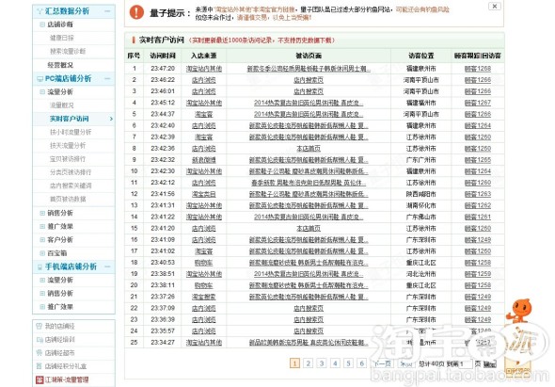Click the 店铺经培训 sidebar icon
Image resolution: width=555 pixels, height=387 pixels.
(39, 340)
